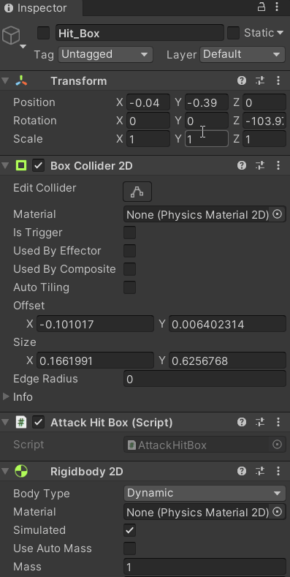Click the Rigidbody 2D component icon
The image size is (290, 577).
[21, 471]
